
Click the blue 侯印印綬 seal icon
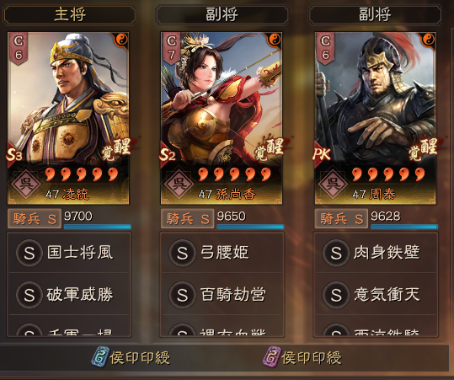pos(100,357)
